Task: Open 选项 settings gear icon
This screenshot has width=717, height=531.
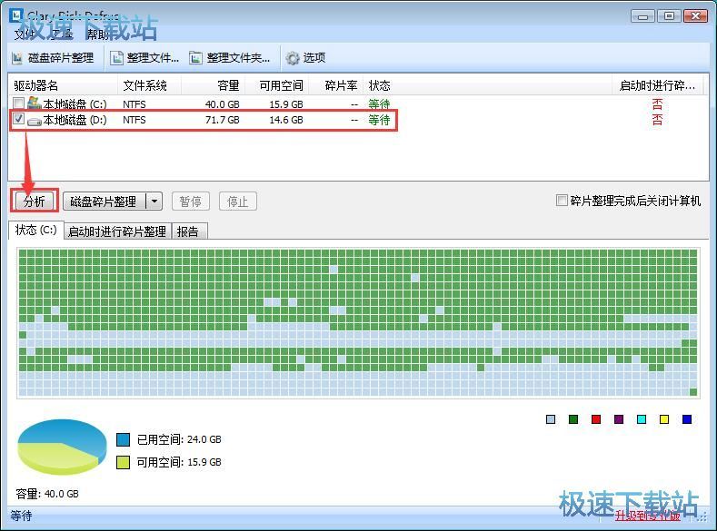Action: click(x=293, y=58)
